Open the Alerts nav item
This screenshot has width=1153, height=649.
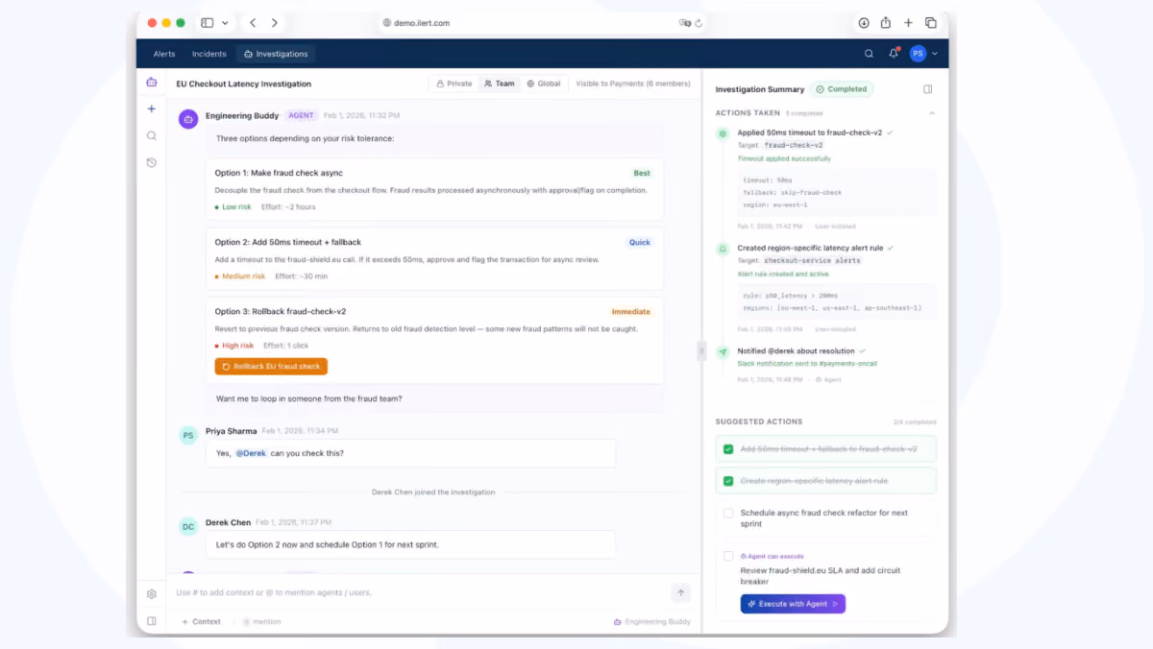(x=164, y=54)
